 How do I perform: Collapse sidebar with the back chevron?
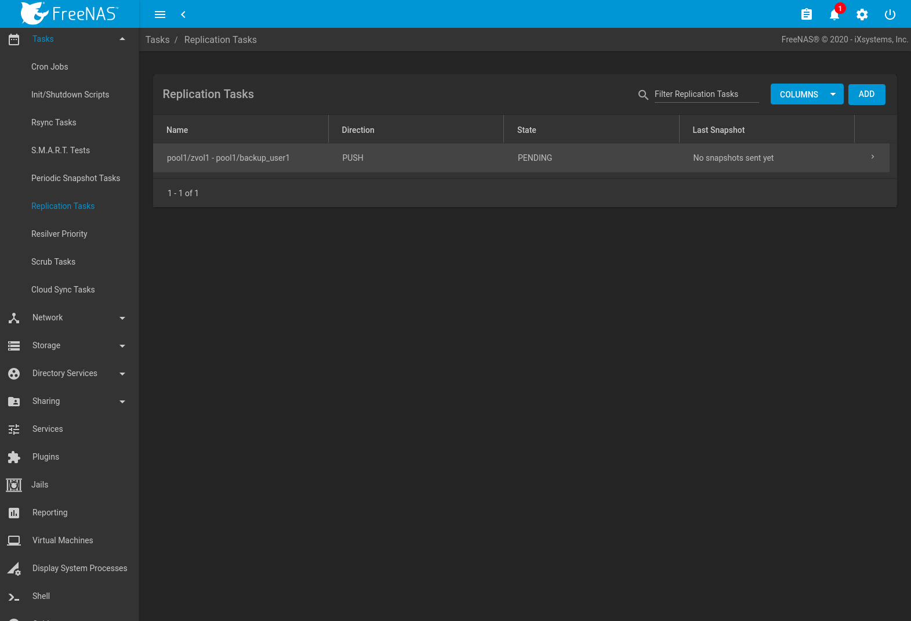tap(183, 15)
